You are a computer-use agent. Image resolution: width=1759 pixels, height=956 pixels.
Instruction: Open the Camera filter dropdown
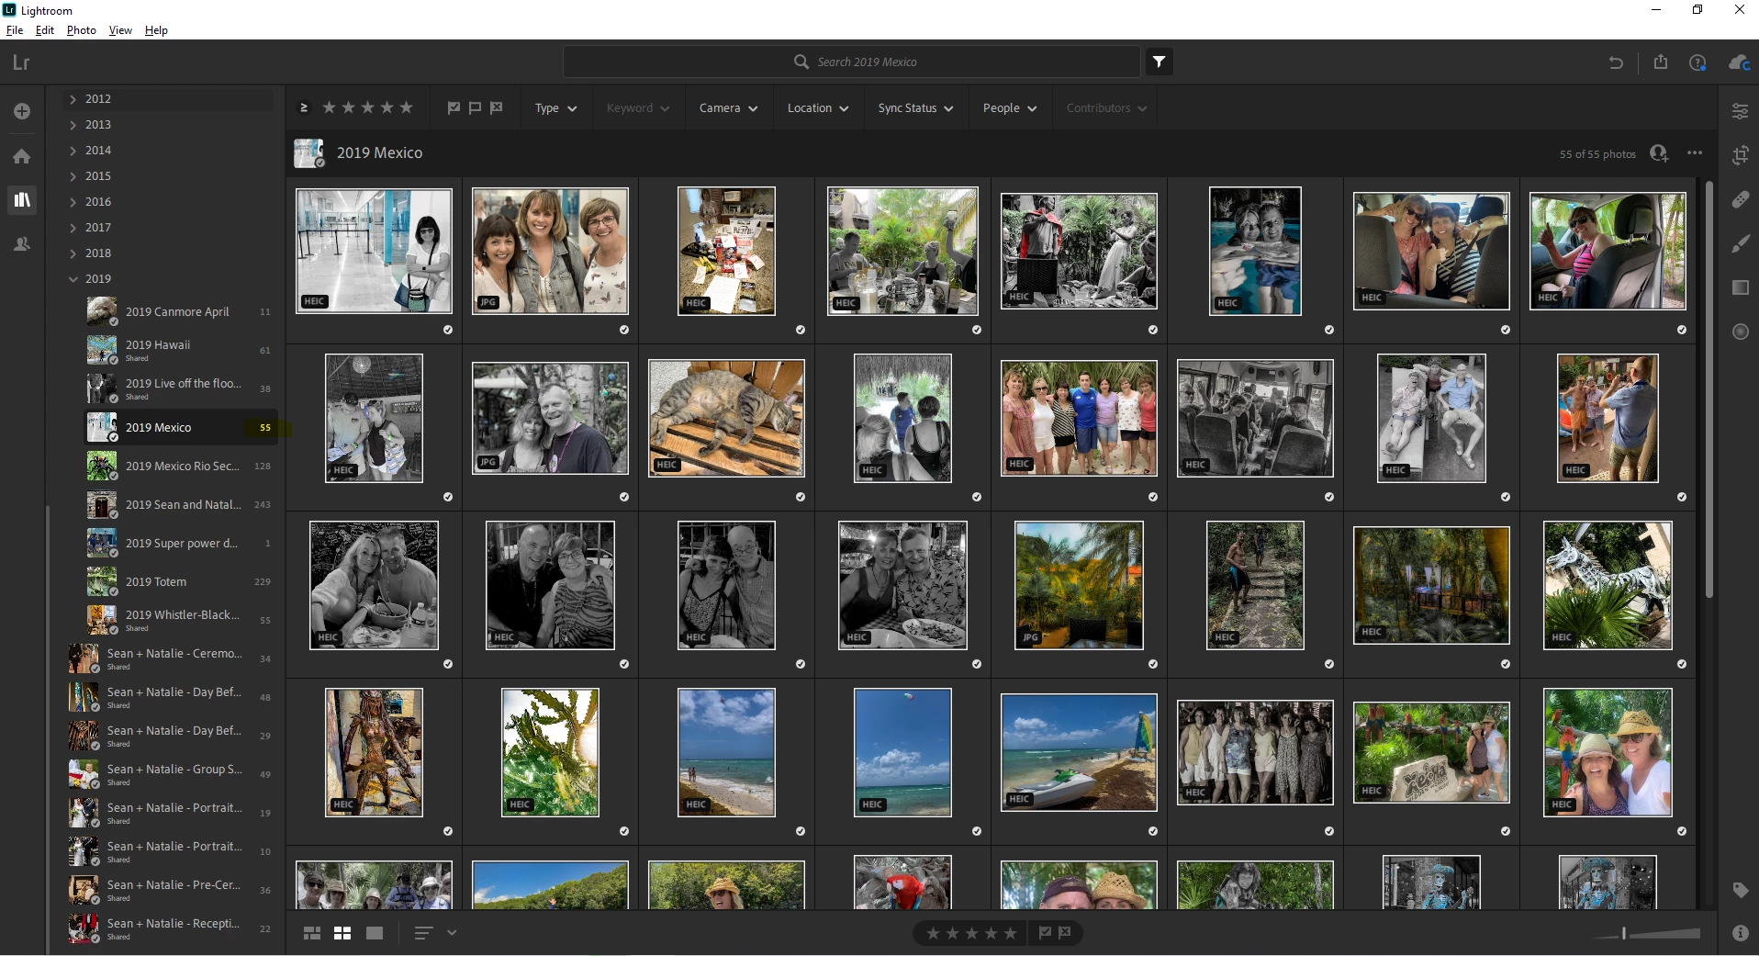[x=728, y=107]
